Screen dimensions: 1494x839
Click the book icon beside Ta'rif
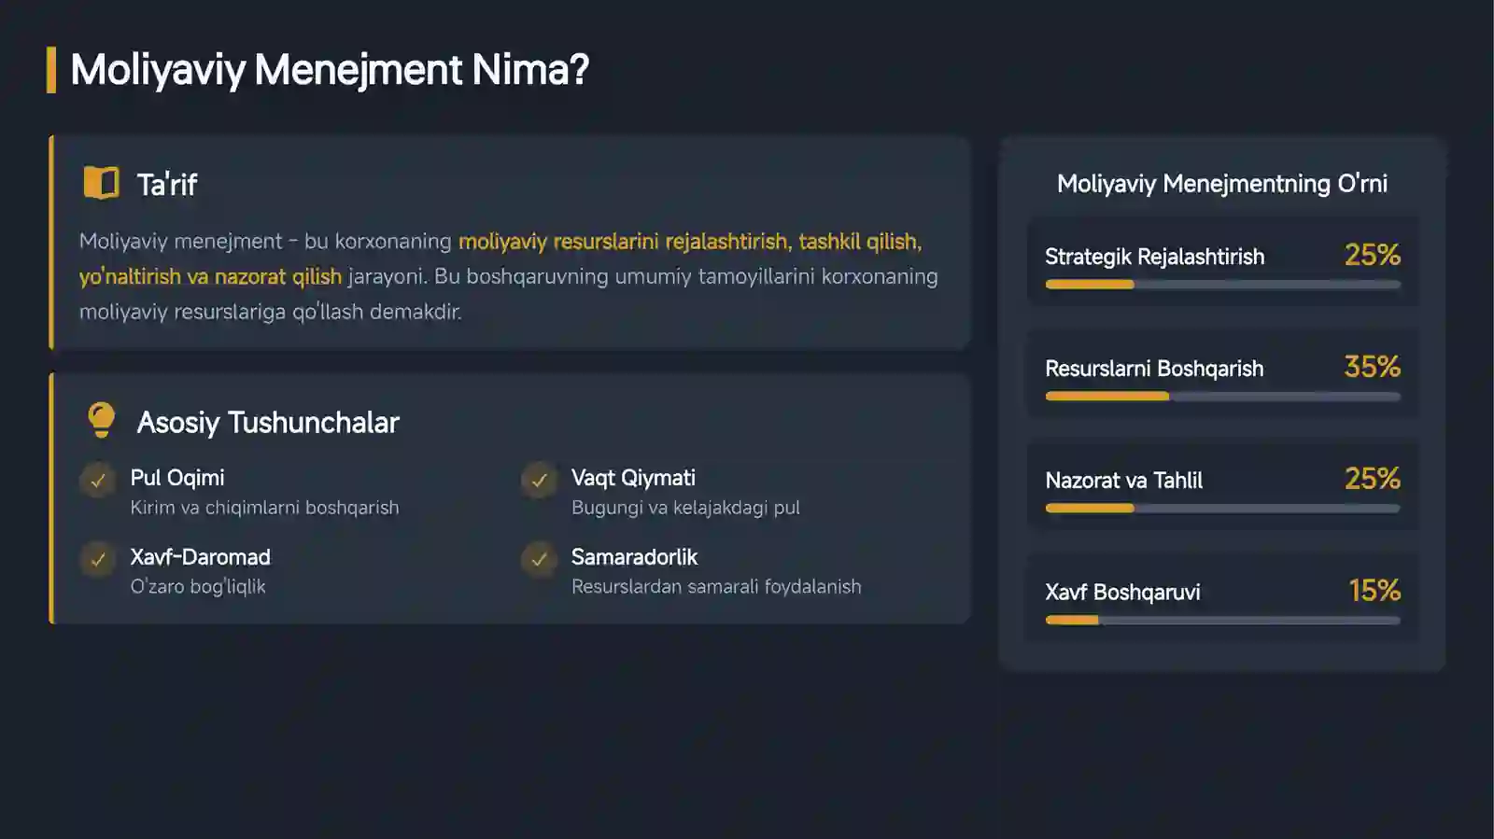tap(101, 183)
